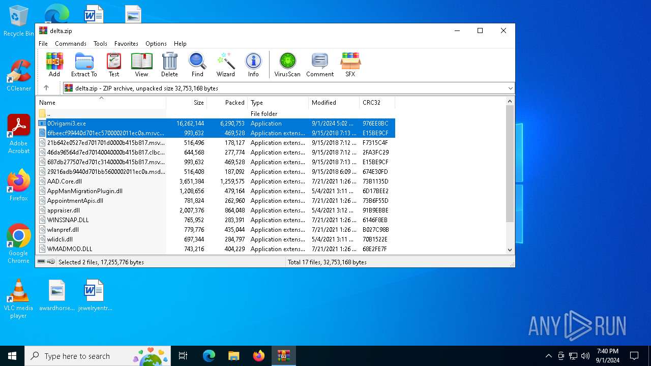Open the View file tool
Image resolution: width=651 pixels, height=366 pixels.
point(141,65)
